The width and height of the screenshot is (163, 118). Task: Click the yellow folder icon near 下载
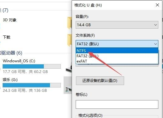pos(69,40)
